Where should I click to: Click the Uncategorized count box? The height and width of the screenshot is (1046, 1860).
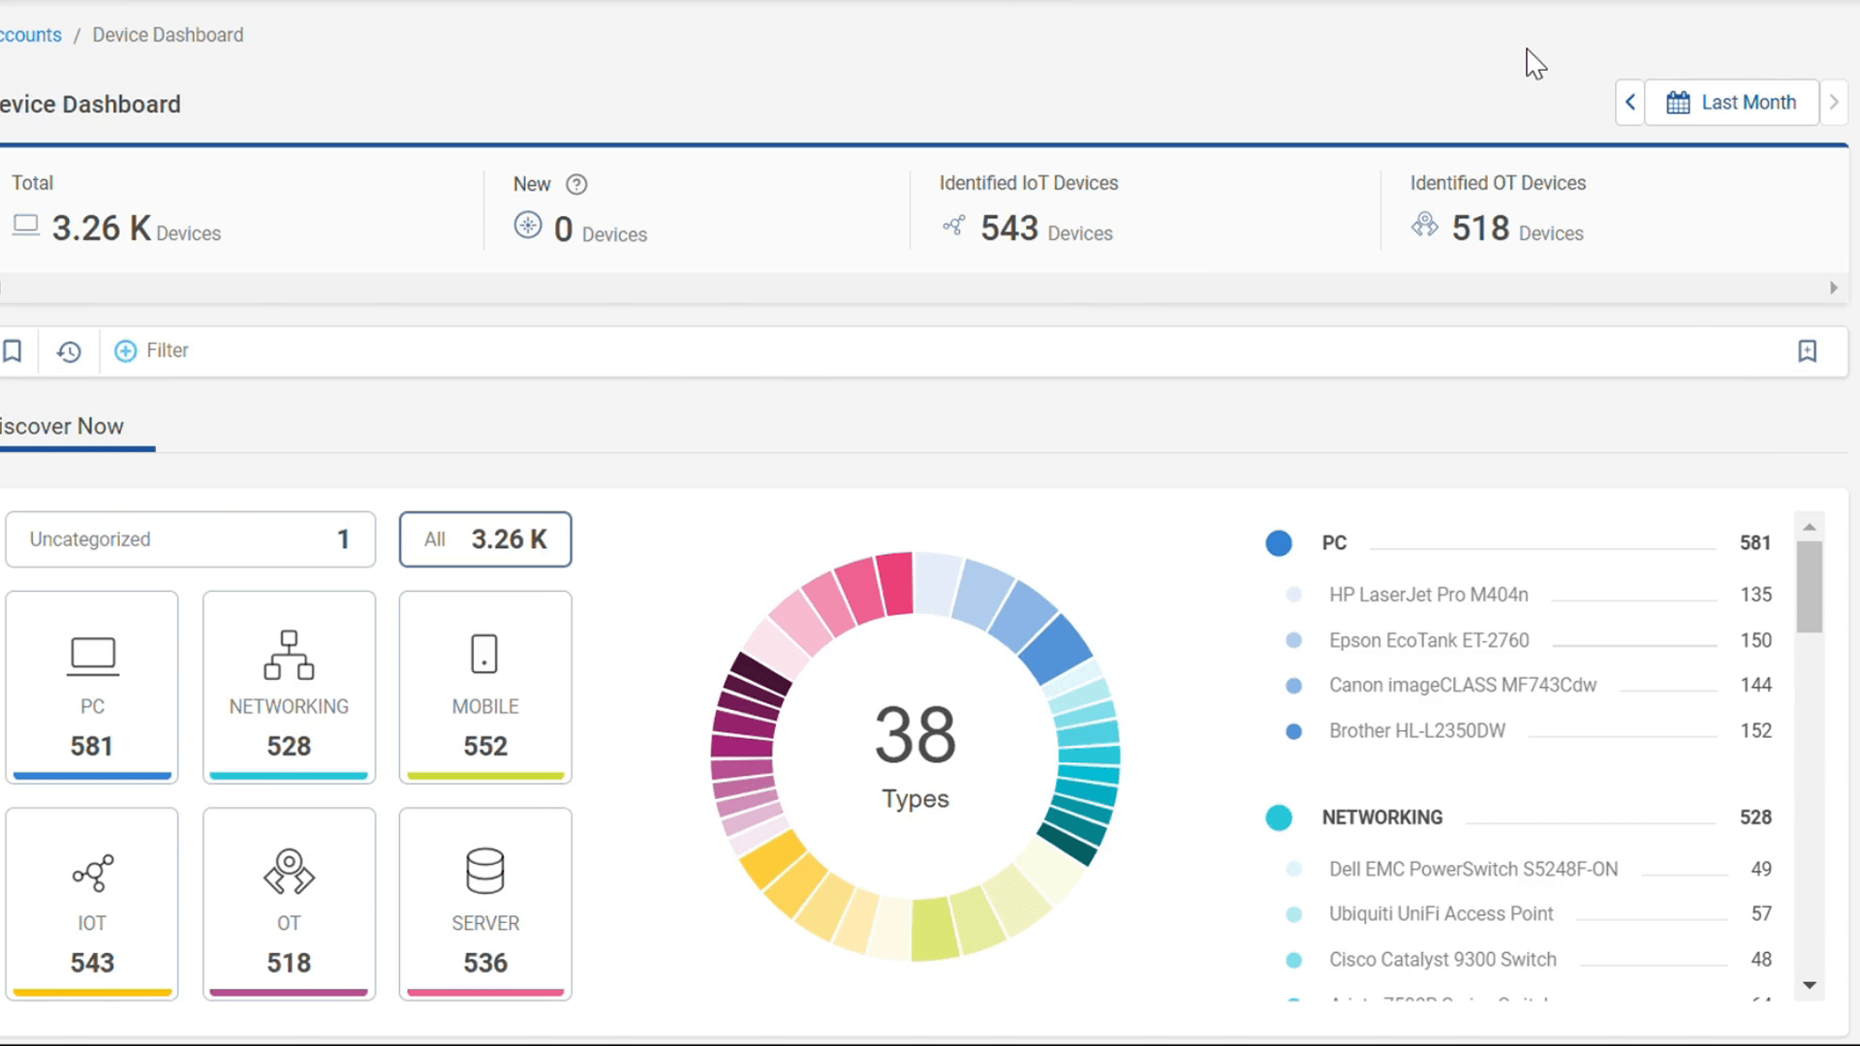pos(190,539)
